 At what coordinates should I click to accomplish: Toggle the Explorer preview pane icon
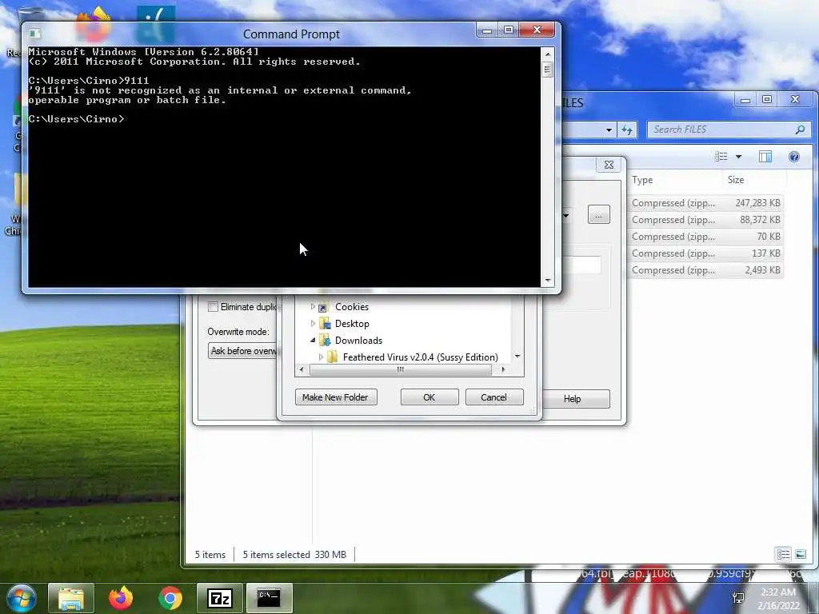pyautogui.click(x=765, y=157)
